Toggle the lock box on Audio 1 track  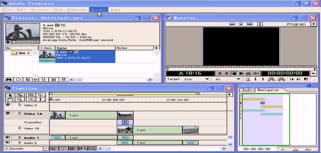14,137
